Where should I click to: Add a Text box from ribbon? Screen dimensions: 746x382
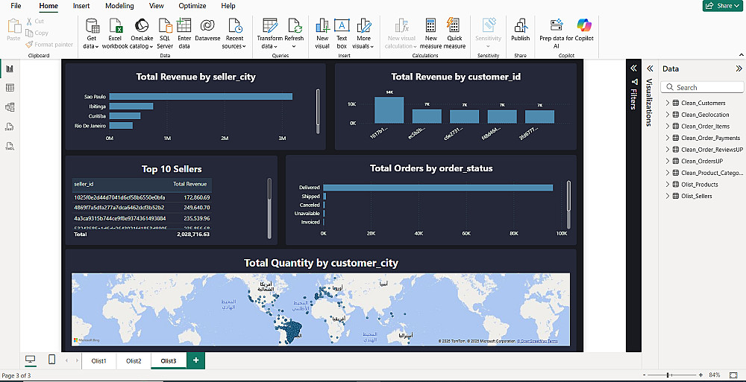342,26
